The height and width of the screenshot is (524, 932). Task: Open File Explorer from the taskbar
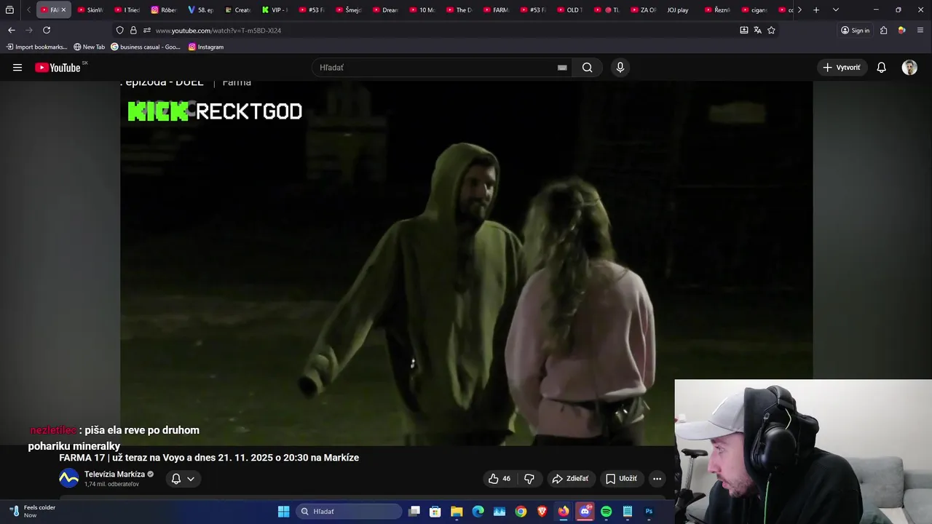coord(457,512)
